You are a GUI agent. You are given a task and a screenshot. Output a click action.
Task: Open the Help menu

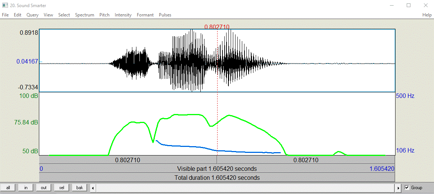427,15
